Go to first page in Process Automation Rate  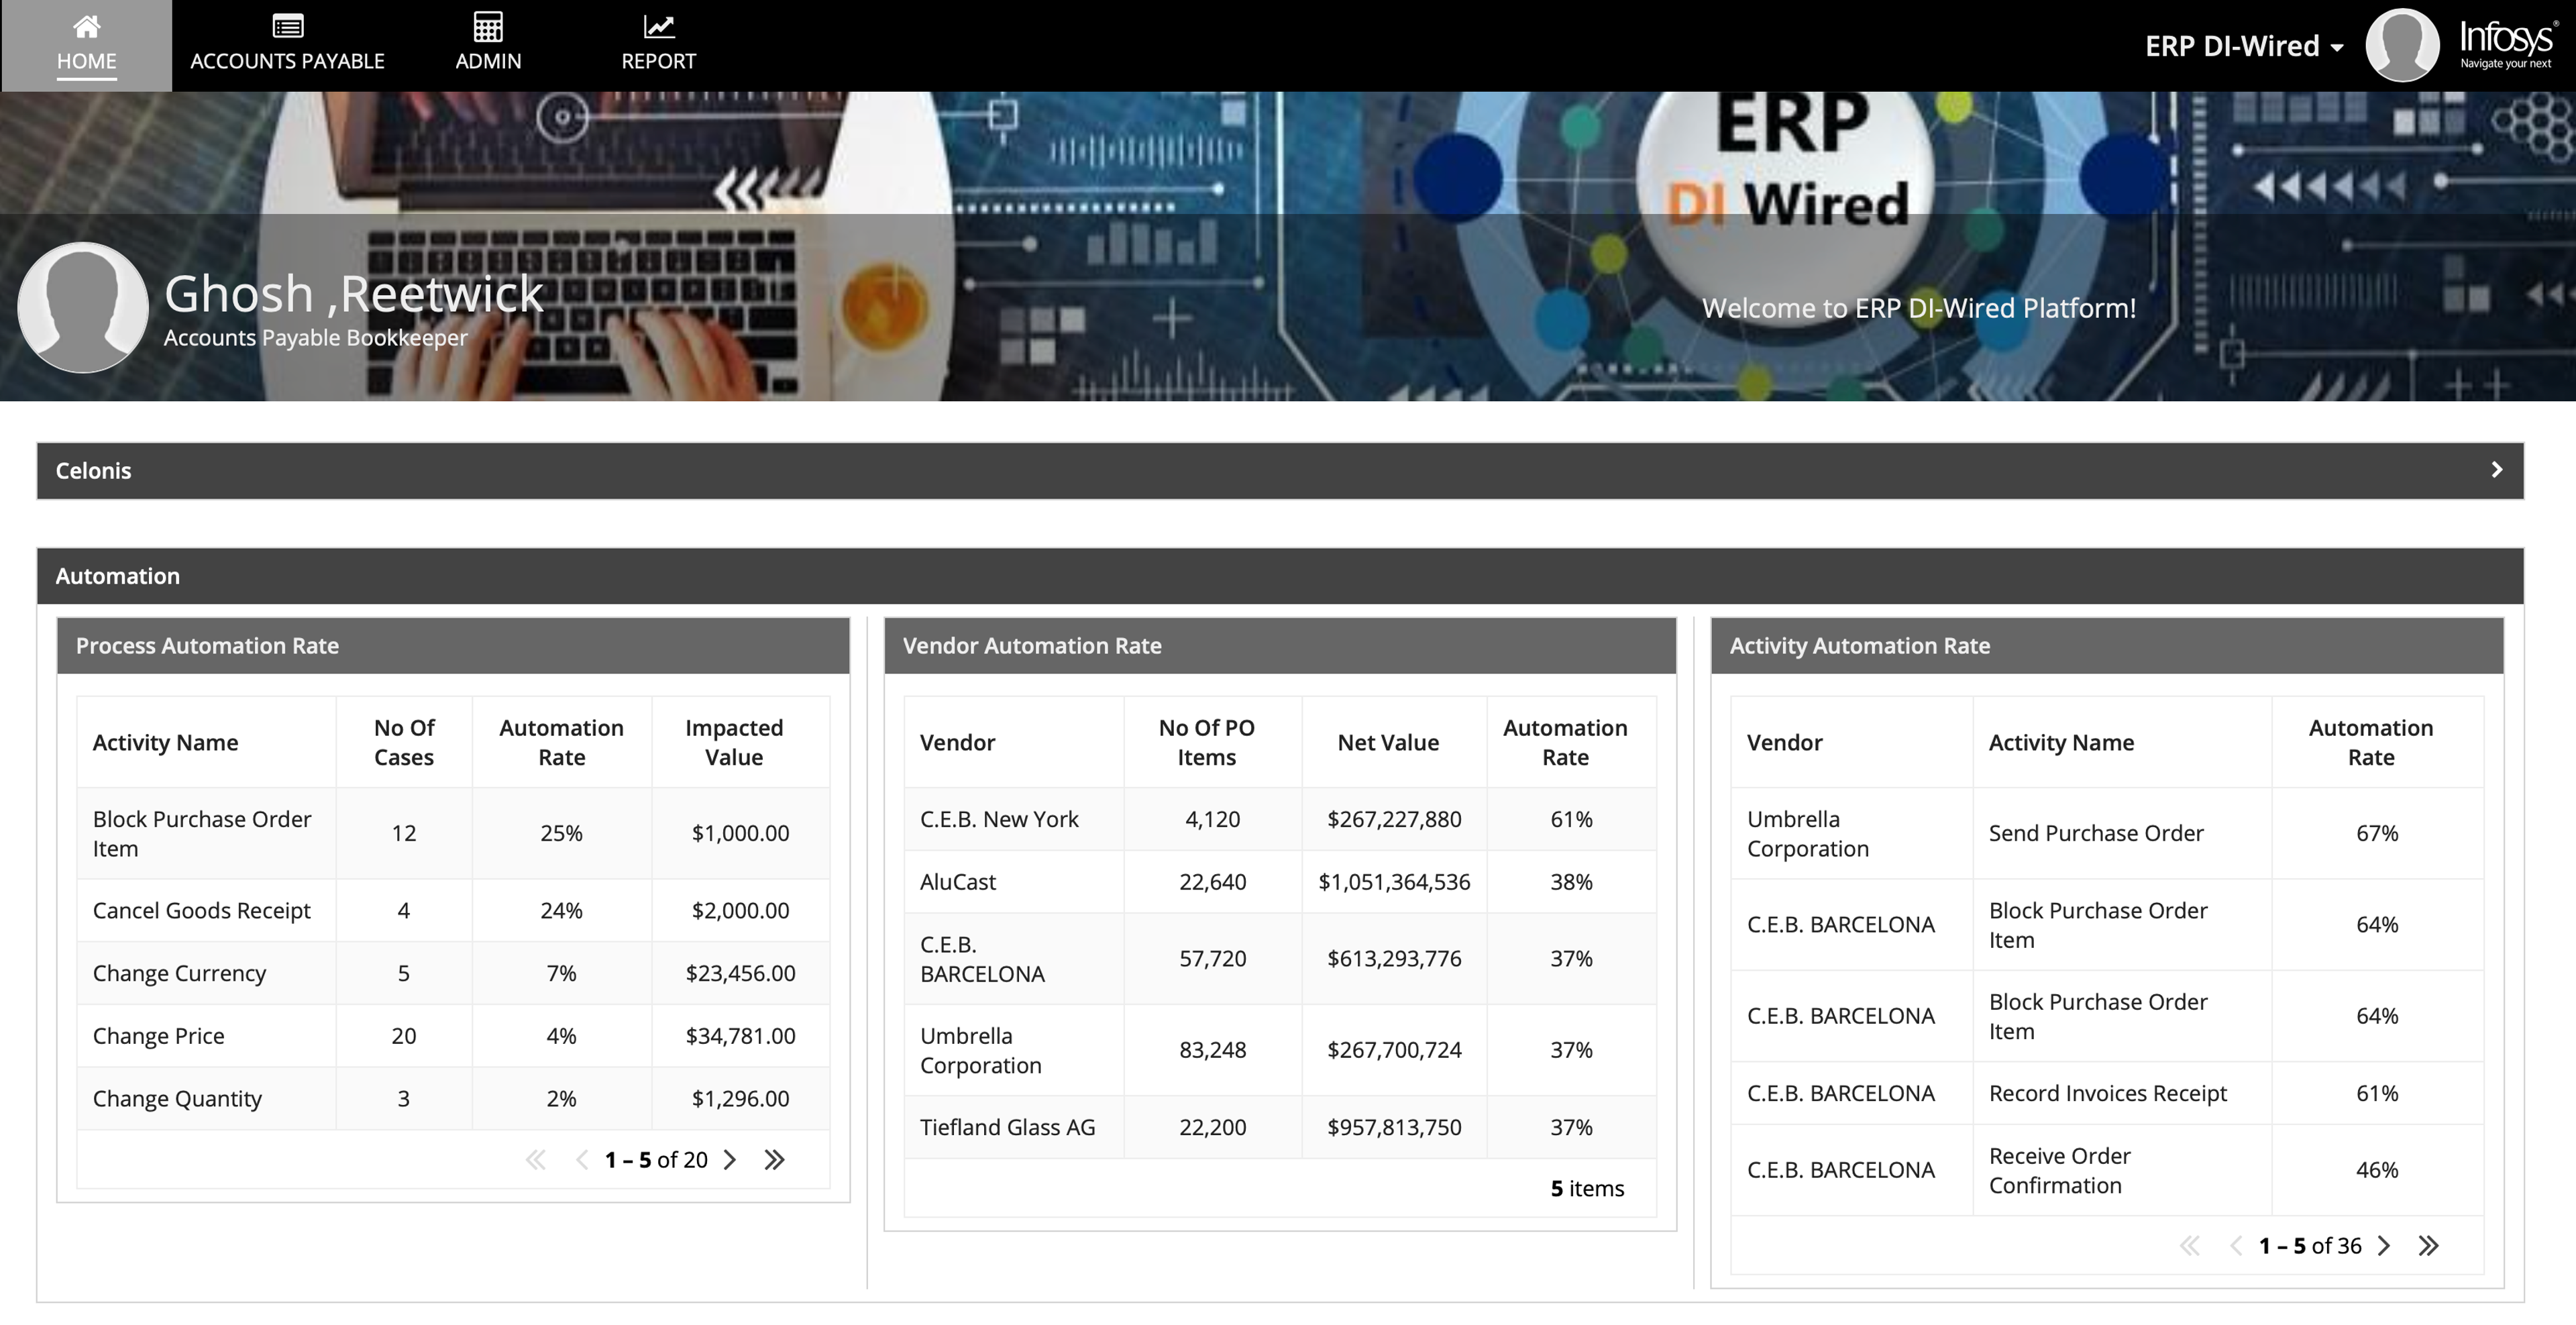(x=536, y=1160)
